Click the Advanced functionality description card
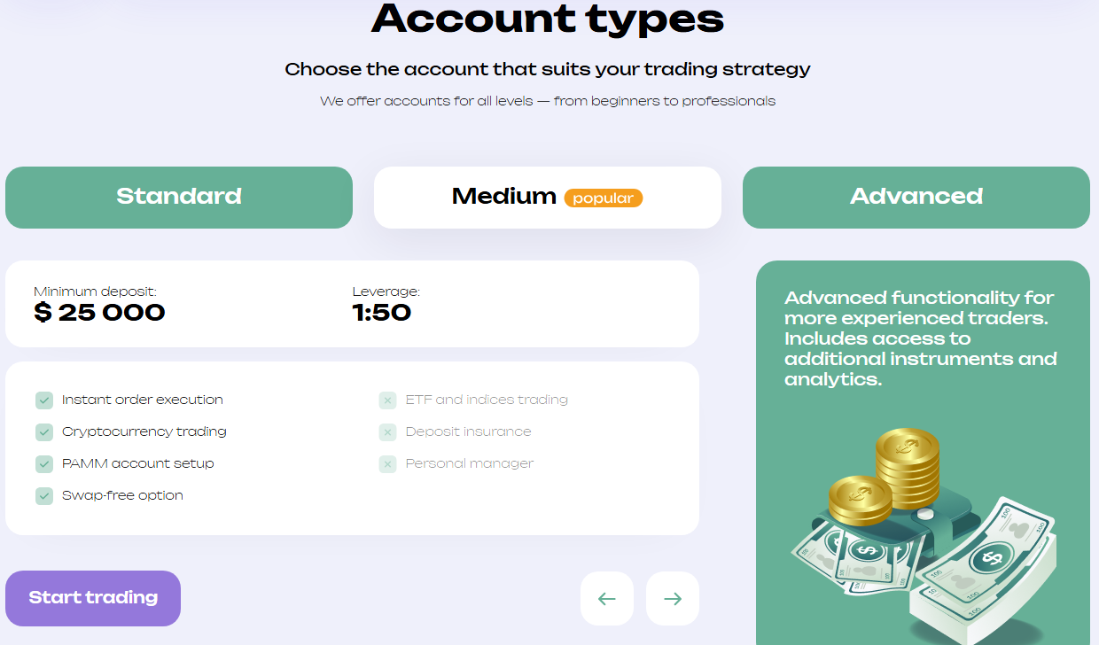The image size is (1099, 645). click(x=923, y=453)
